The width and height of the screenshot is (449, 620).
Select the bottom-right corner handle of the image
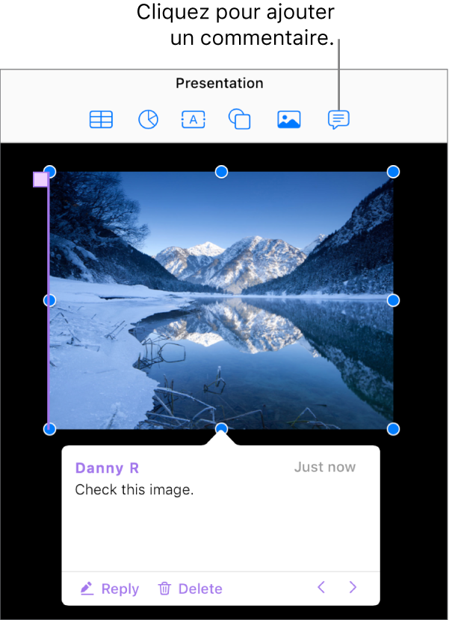coord(393,429)
